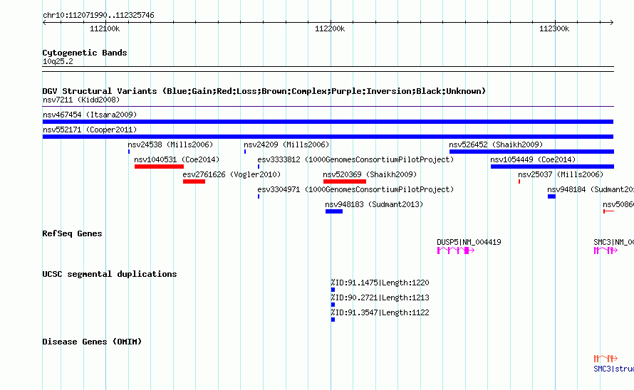The image size is (634, 390).
Task: Click the nsv552171 (Cooper2011) label
Action: click(90, 130)
